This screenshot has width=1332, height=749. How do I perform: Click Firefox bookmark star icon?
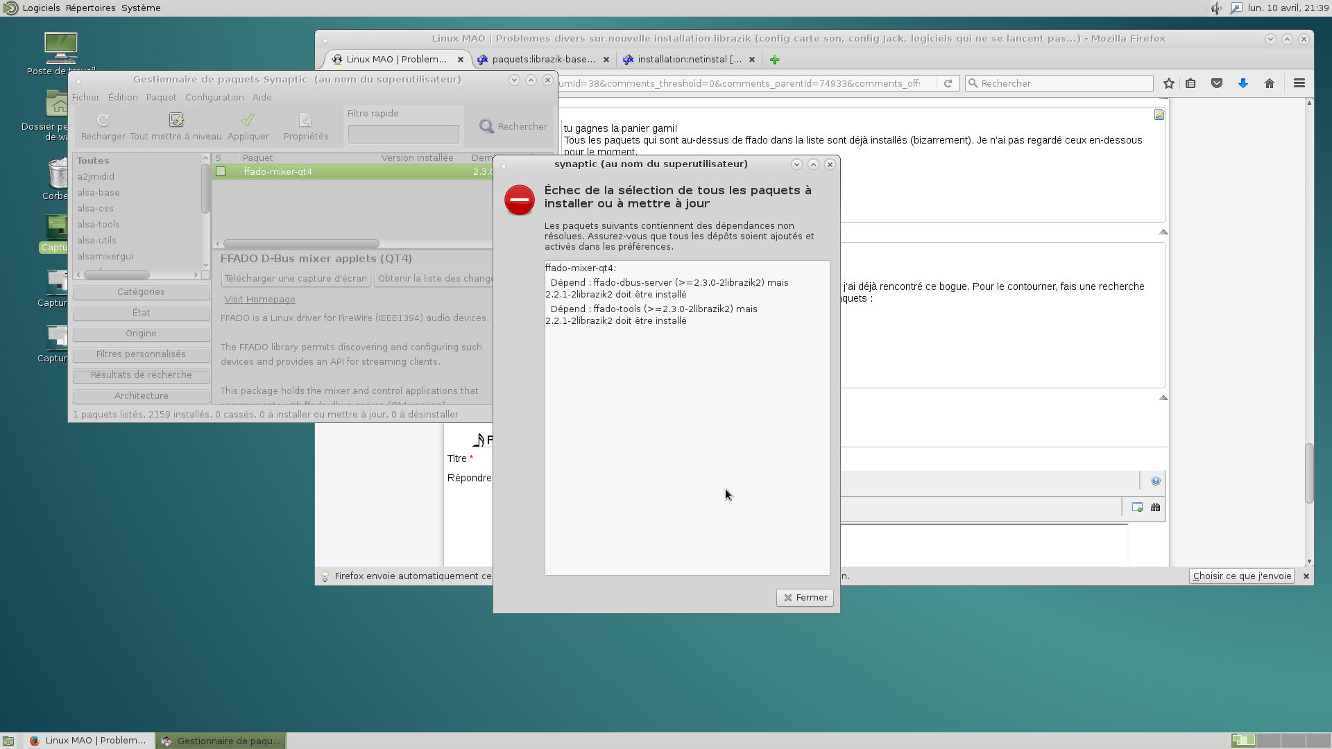point(1169,83)
